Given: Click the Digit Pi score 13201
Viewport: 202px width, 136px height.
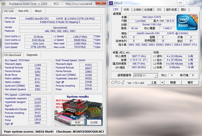Looking at the screenshot, I should point(38,106).
